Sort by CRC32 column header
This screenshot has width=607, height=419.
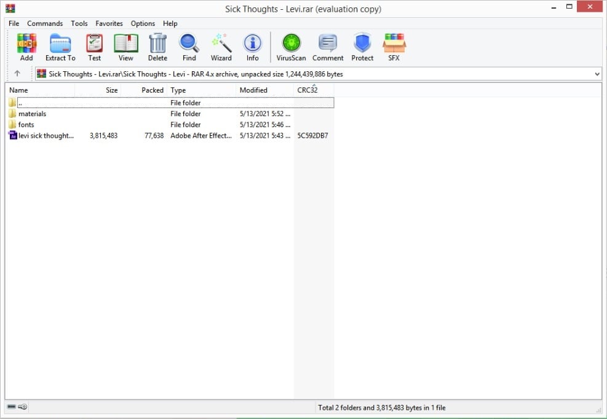tap(314, 90)
